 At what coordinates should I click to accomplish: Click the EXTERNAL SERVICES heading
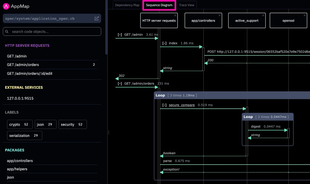(x=24, y=87)
